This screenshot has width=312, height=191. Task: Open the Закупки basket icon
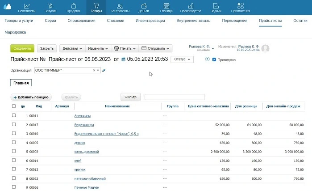pos(50,5)
